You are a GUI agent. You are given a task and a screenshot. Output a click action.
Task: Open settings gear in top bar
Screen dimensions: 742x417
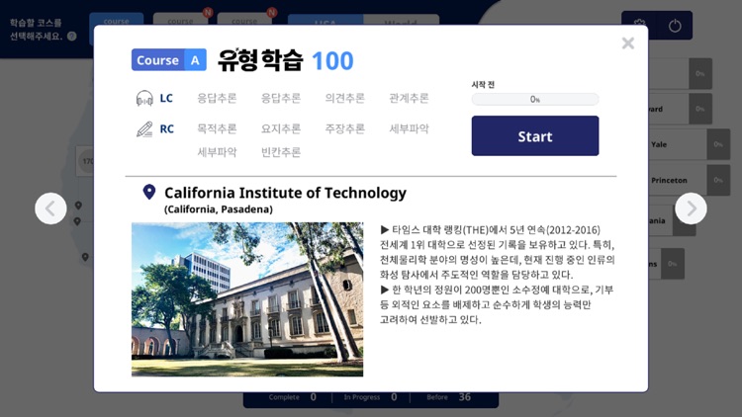click(639, 23)
